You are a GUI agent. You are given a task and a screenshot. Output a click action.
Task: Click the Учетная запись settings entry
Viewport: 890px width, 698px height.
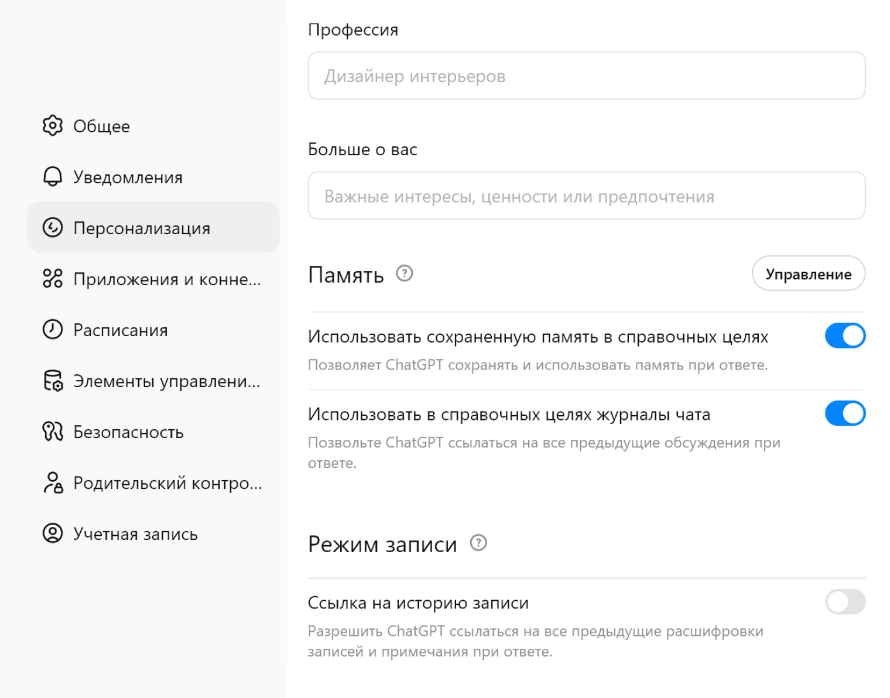(x=135, y=533)
